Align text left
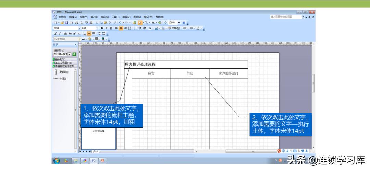 [116, 28]
